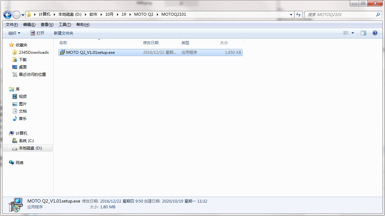Screen dimensions: 385x216
Task: Open the 工具(T) menu
Action: (65, 25)
